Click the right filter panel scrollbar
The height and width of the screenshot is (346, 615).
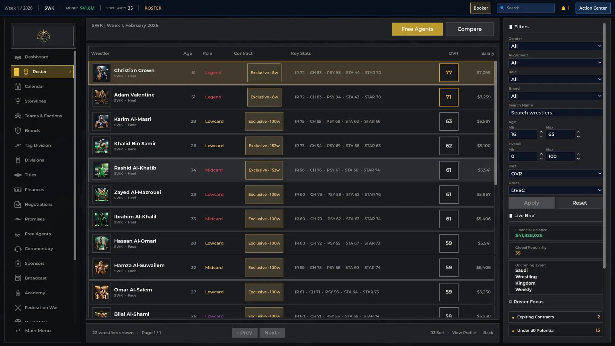tap(604, 146)
